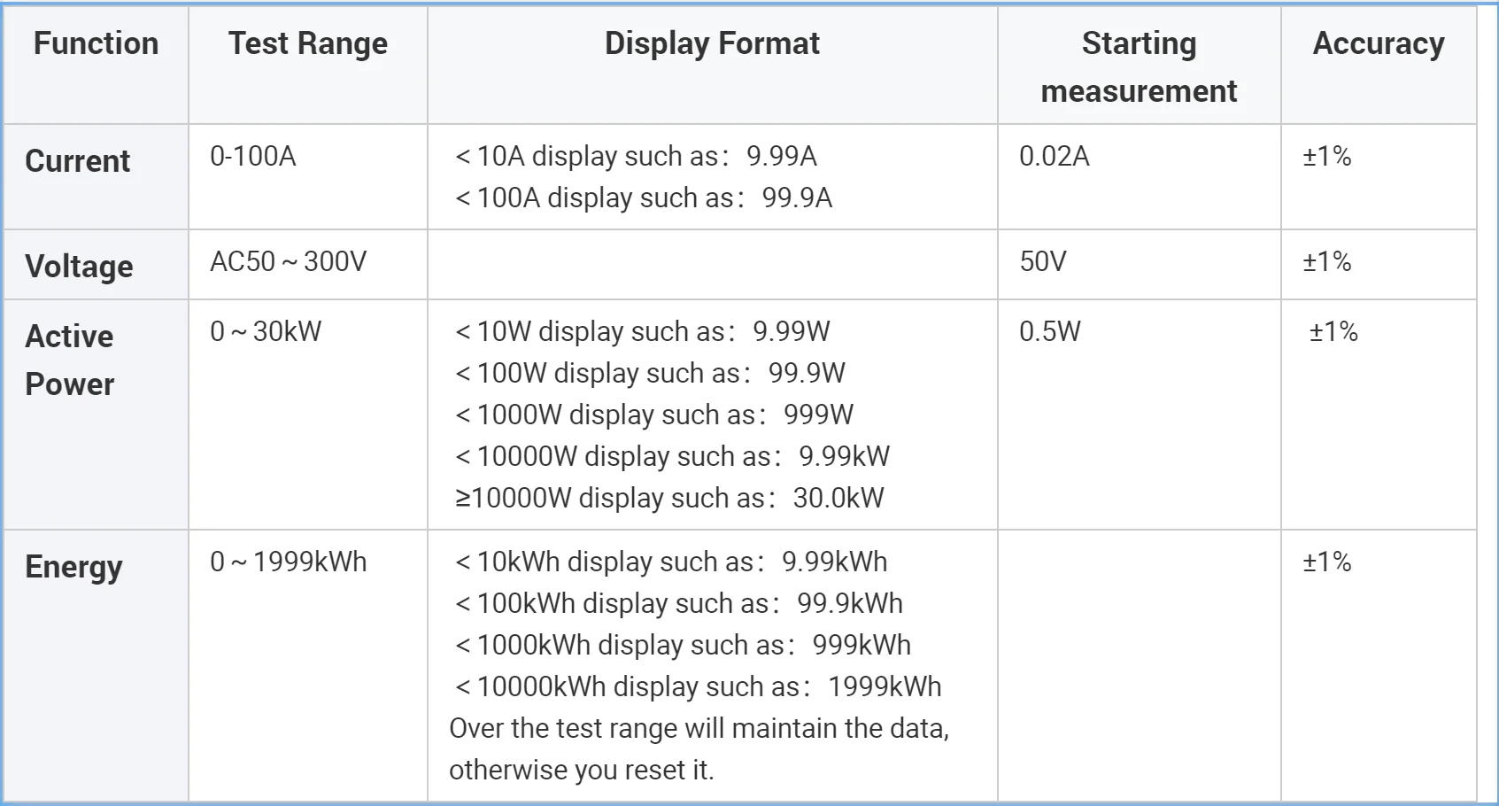Click the 0.02A starting measurement value

click(x=1054, y=157)
